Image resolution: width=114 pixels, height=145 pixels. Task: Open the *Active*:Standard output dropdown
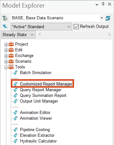tap(69, 27)
